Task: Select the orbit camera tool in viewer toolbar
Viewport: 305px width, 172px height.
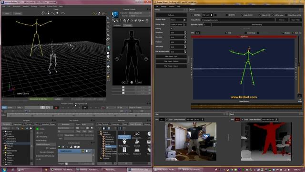Action: 43,13
